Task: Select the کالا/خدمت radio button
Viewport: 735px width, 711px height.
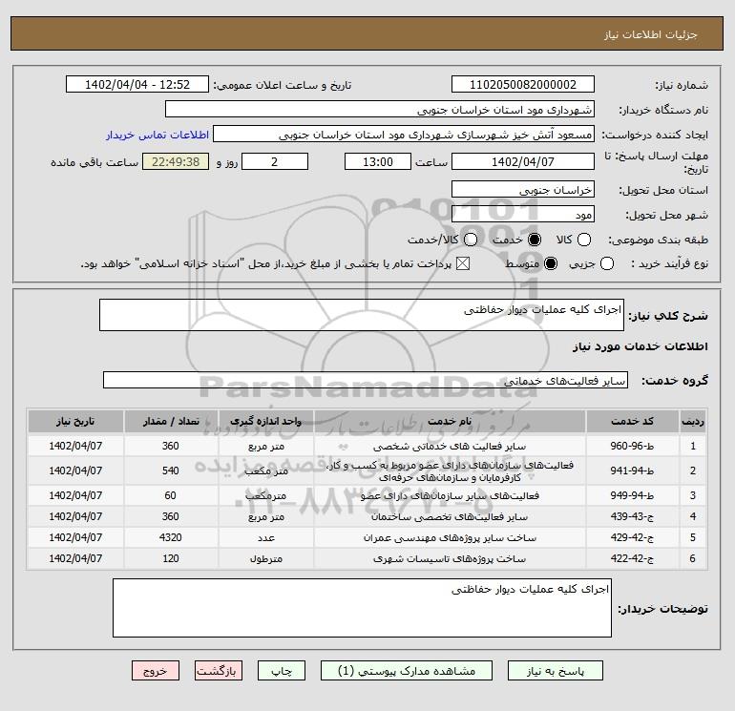Action: 471,240
